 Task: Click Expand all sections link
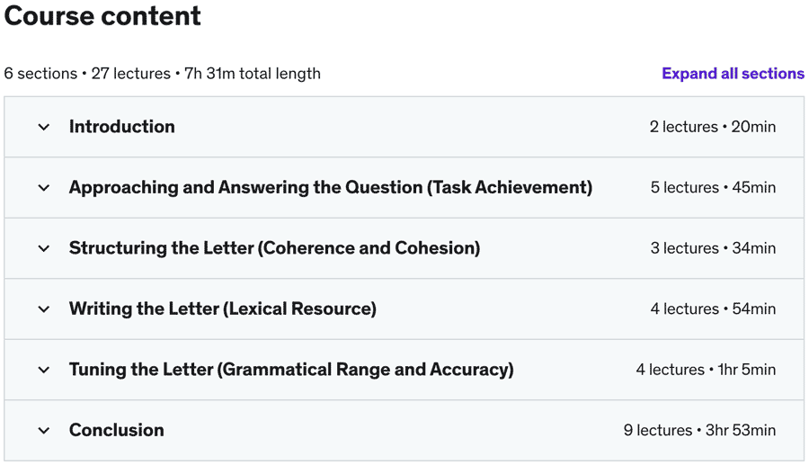point(733,74)
